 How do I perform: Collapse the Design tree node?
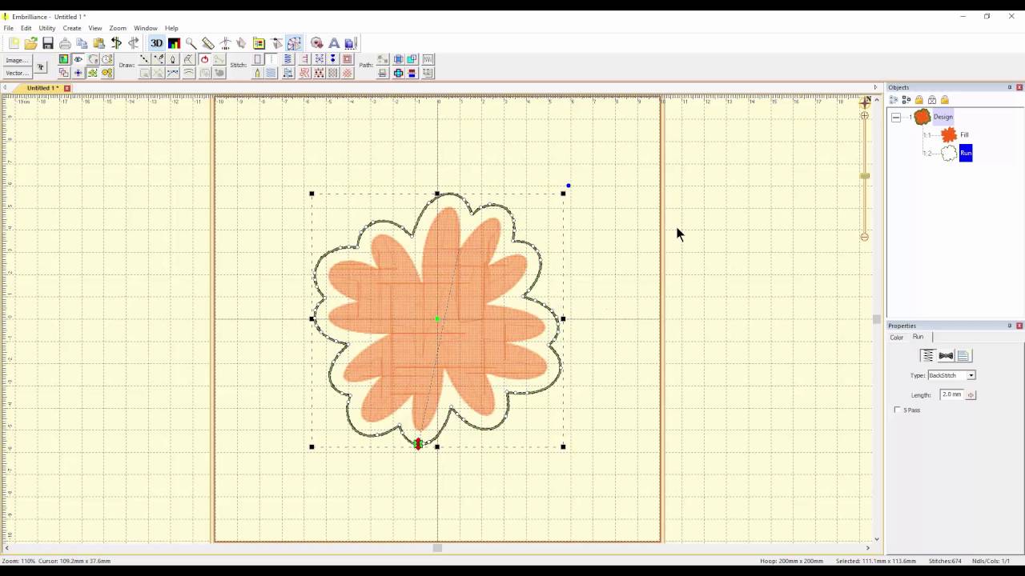coord(897,117)
